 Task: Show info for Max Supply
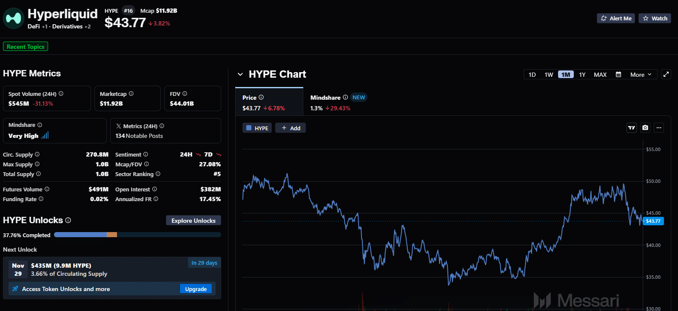37,164
